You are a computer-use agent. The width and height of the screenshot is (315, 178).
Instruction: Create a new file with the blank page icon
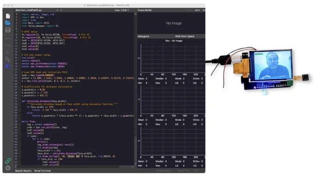pos(8,16)
